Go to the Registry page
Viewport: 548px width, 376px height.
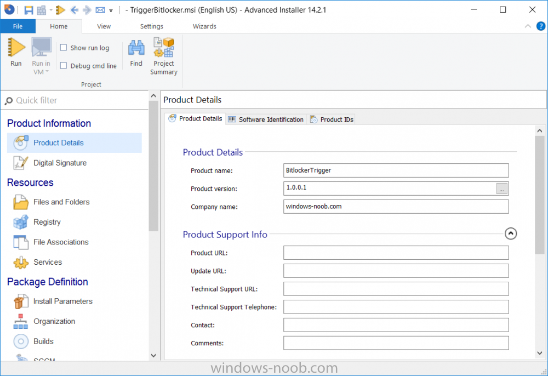47,222
